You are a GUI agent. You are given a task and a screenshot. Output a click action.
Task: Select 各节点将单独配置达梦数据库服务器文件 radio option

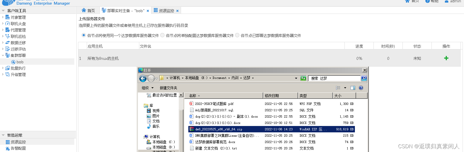[163, 35]
